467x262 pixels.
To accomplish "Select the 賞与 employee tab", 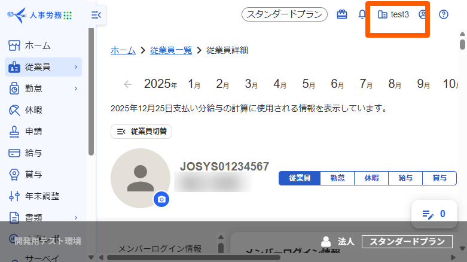I will [439, 178].
